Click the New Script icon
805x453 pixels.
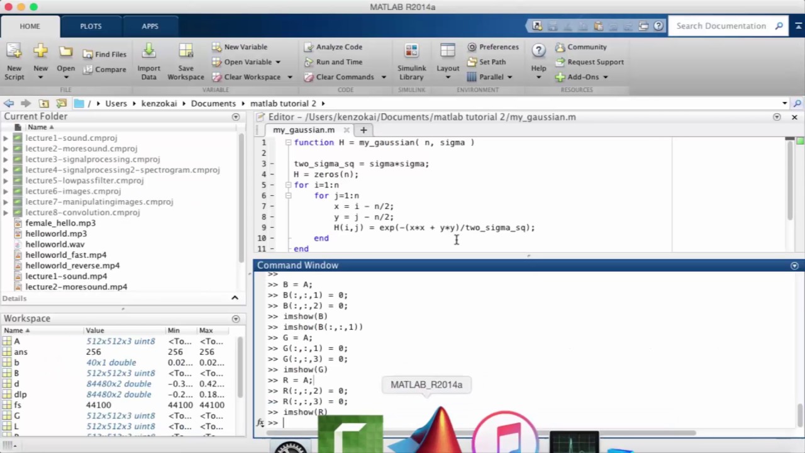(x=14, y=52)
